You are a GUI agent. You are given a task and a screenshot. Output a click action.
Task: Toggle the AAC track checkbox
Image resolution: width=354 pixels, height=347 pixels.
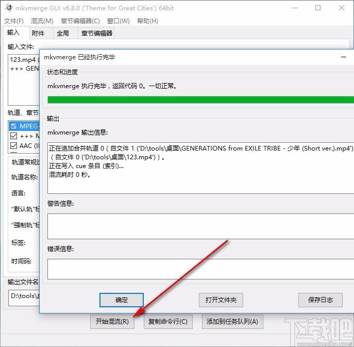tap(13, 146)
